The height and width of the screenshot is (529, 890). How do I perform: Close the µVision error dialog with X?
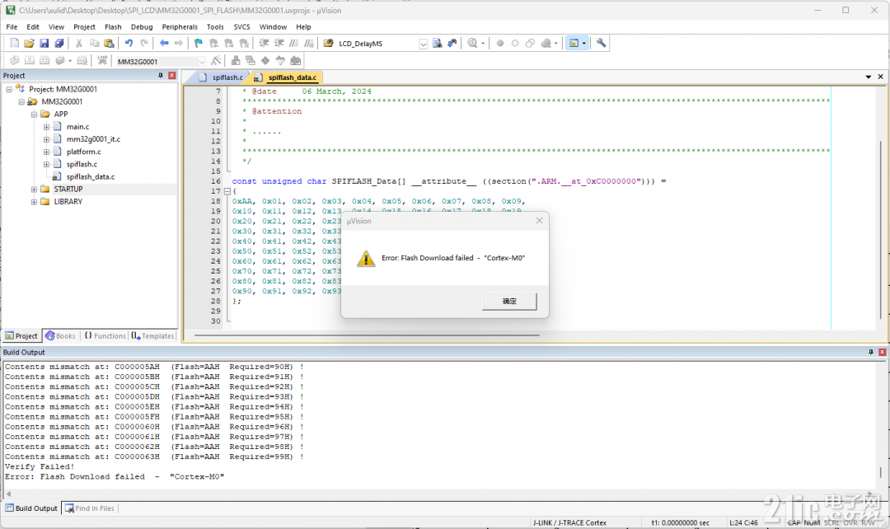[539, 221]
